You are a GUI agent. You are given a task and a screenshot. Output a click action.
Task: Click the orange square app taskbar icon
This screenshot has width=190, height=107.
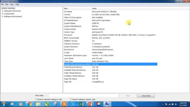[64, 104]
